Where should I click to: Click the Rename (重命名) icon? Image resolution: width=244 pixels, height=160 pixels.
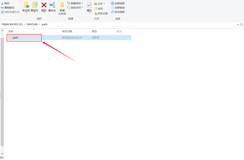click(x=52, y=5)
